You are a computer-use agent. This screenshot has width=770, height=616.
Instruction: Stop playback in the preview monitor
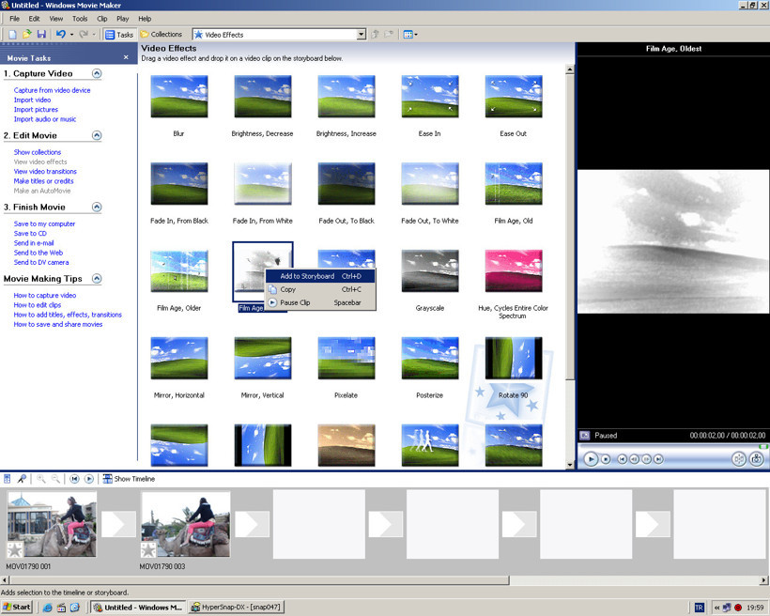tap(606, 459)
